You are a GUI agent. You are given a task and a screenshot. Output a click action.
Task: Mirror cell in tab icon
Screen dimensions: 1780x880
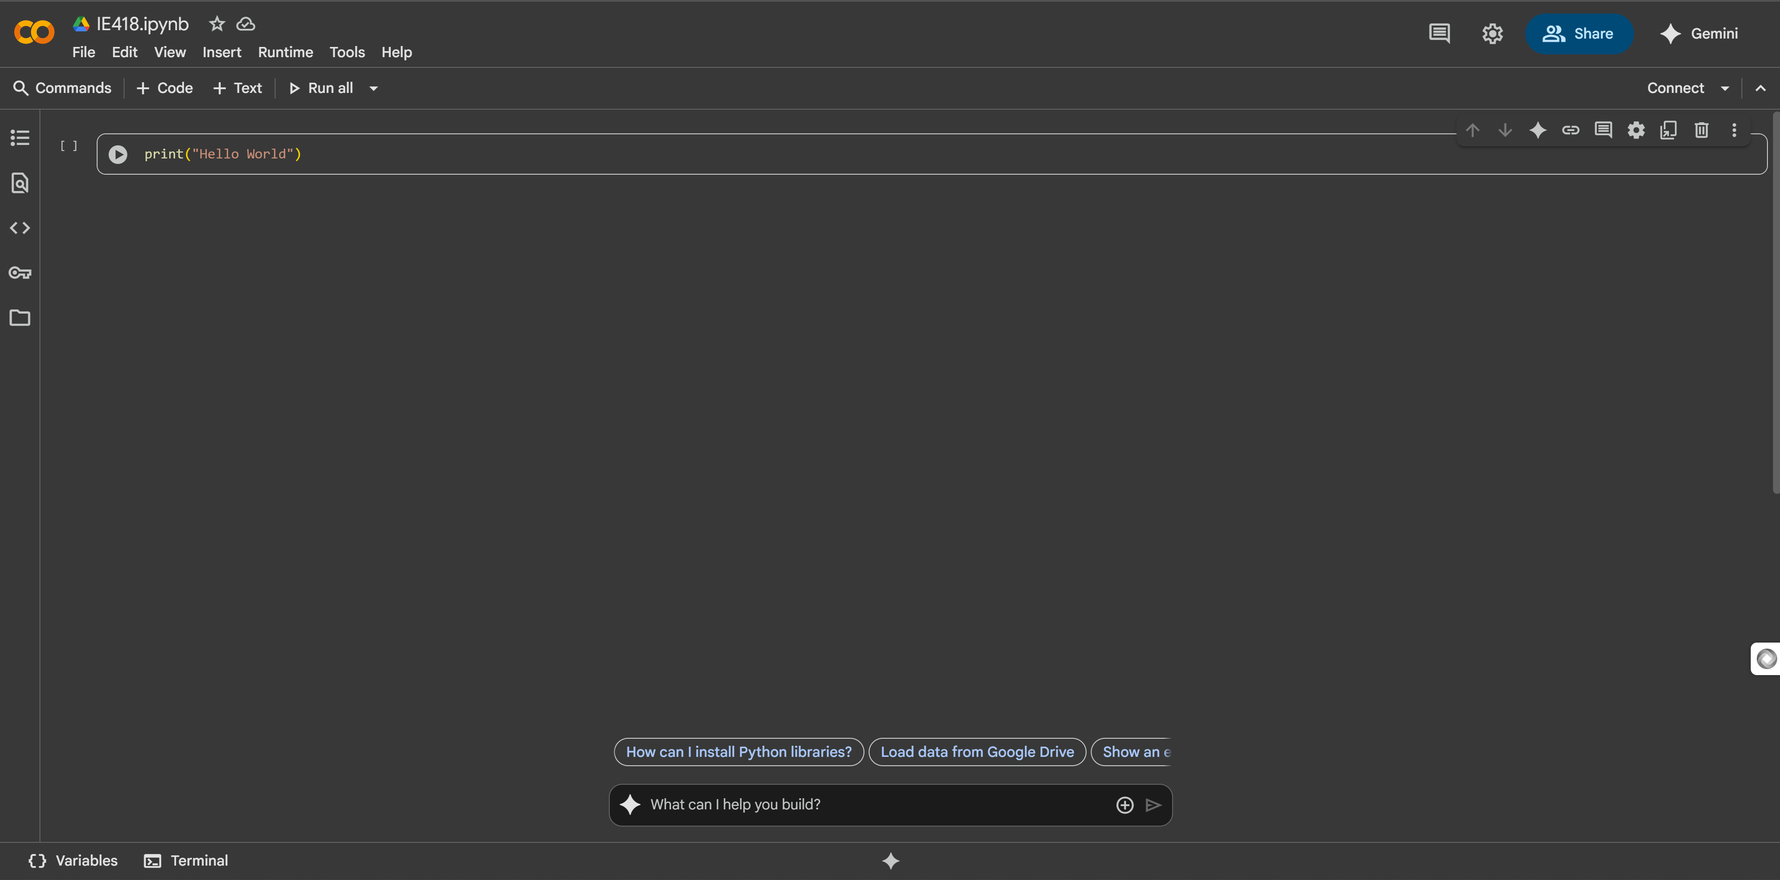pos(1668,130)
